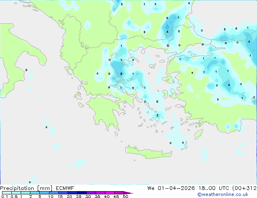Click the over-50 mm legend arrow tip

(x=128, y=193)
